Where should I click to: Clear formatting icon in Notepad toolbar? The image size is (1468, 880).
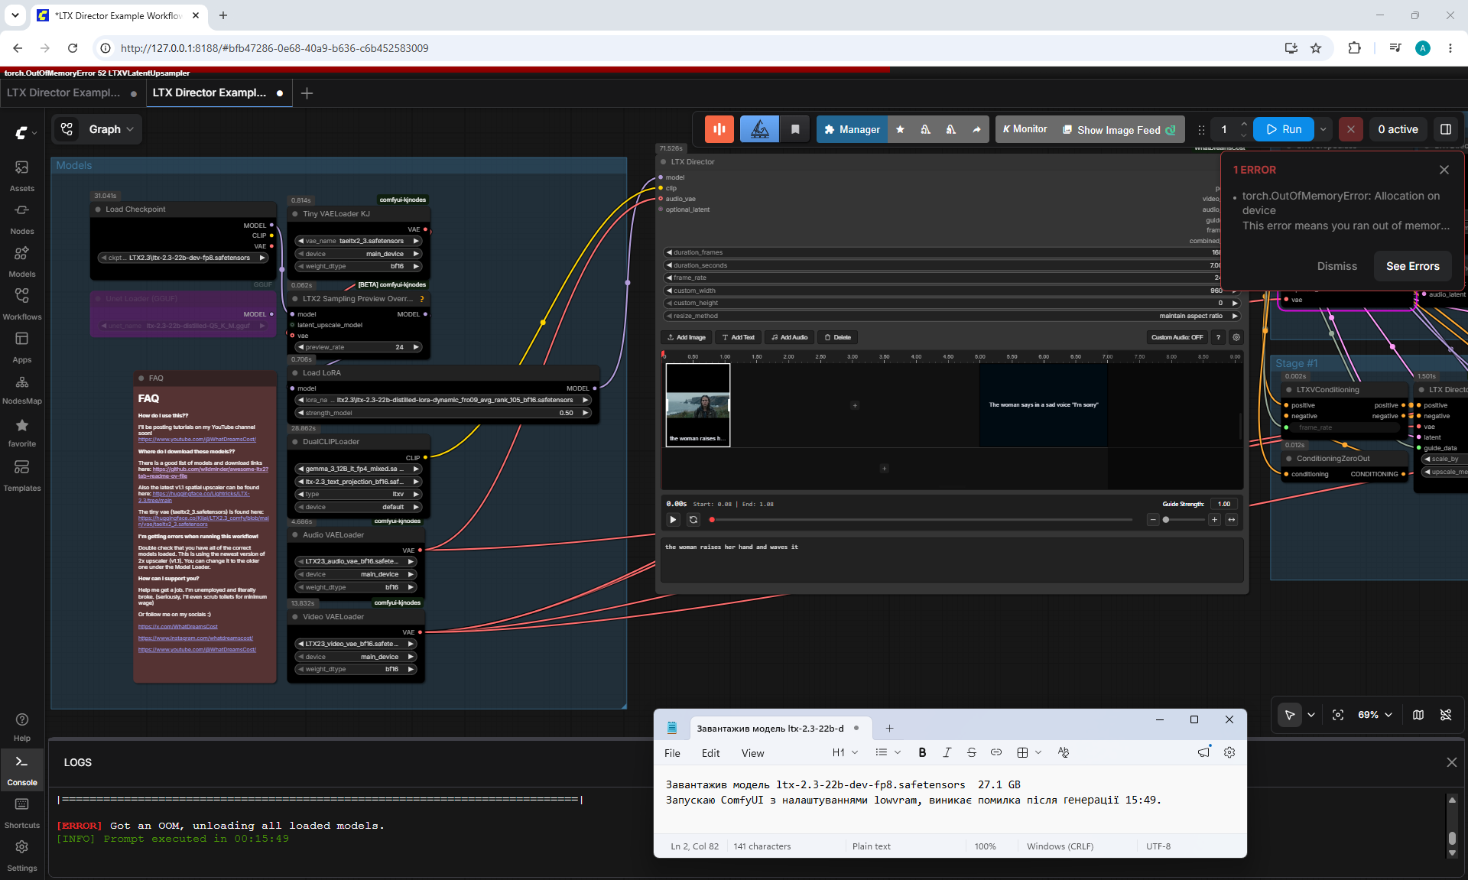click(x=1063, y=752)
